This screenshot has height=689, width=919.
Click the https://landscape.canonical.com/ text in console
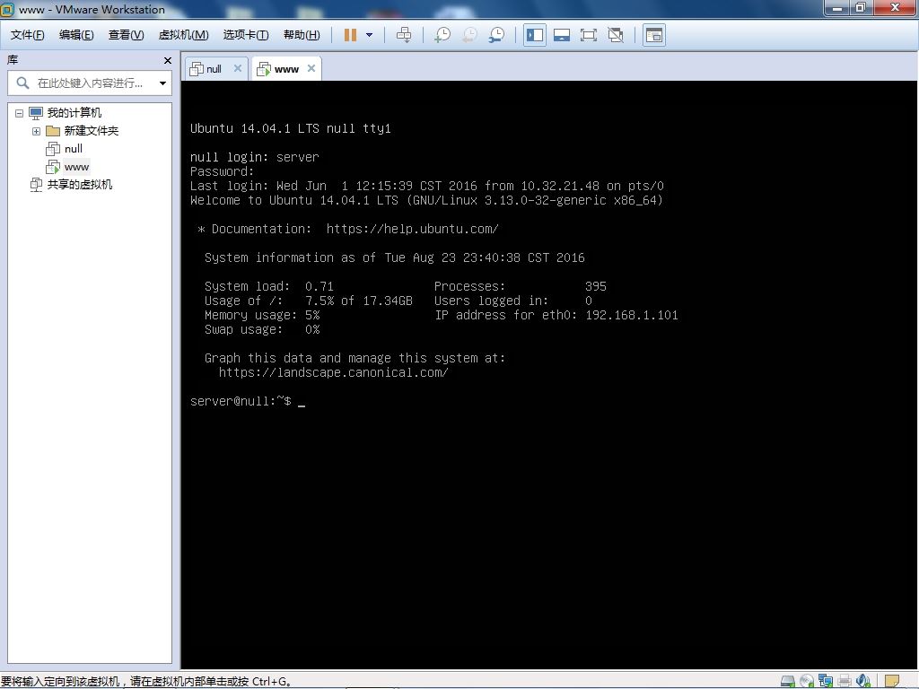coord(334,372)
